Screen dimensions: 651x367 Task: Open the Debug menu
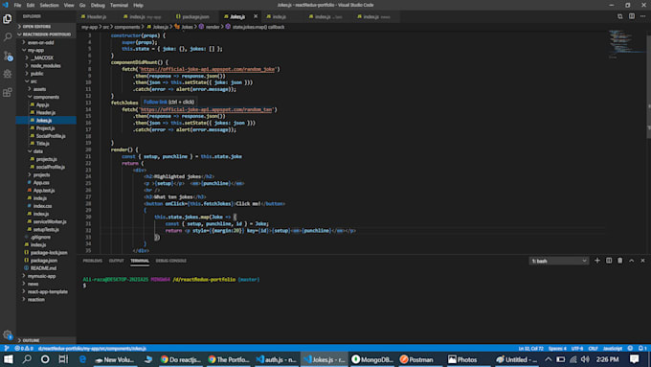click(x=98, y=5)
